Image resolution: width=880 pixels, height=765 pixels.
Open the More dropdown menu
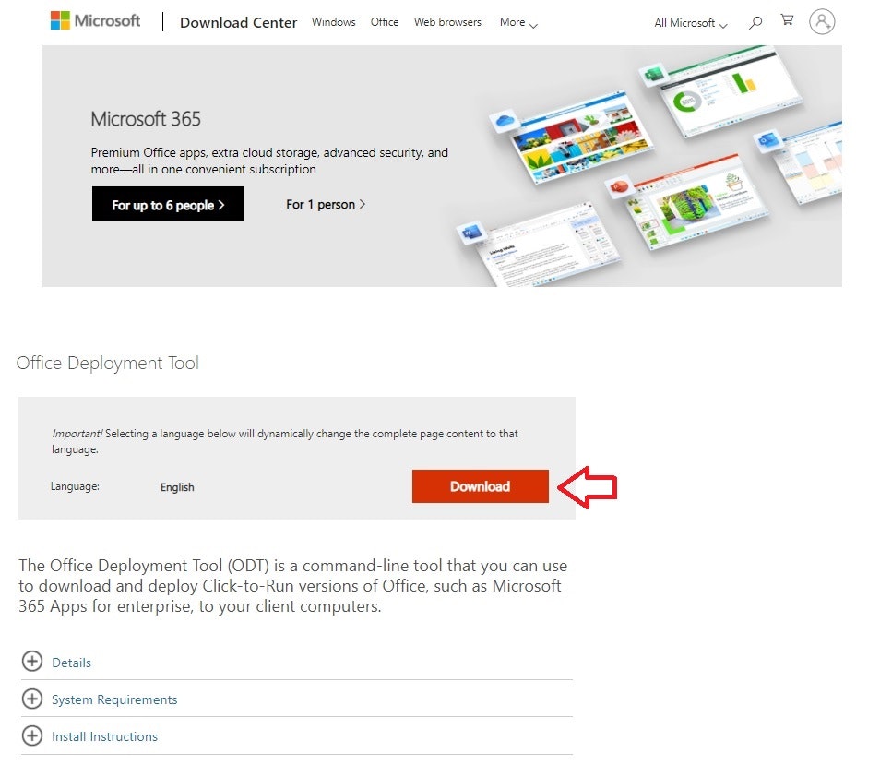518,22
